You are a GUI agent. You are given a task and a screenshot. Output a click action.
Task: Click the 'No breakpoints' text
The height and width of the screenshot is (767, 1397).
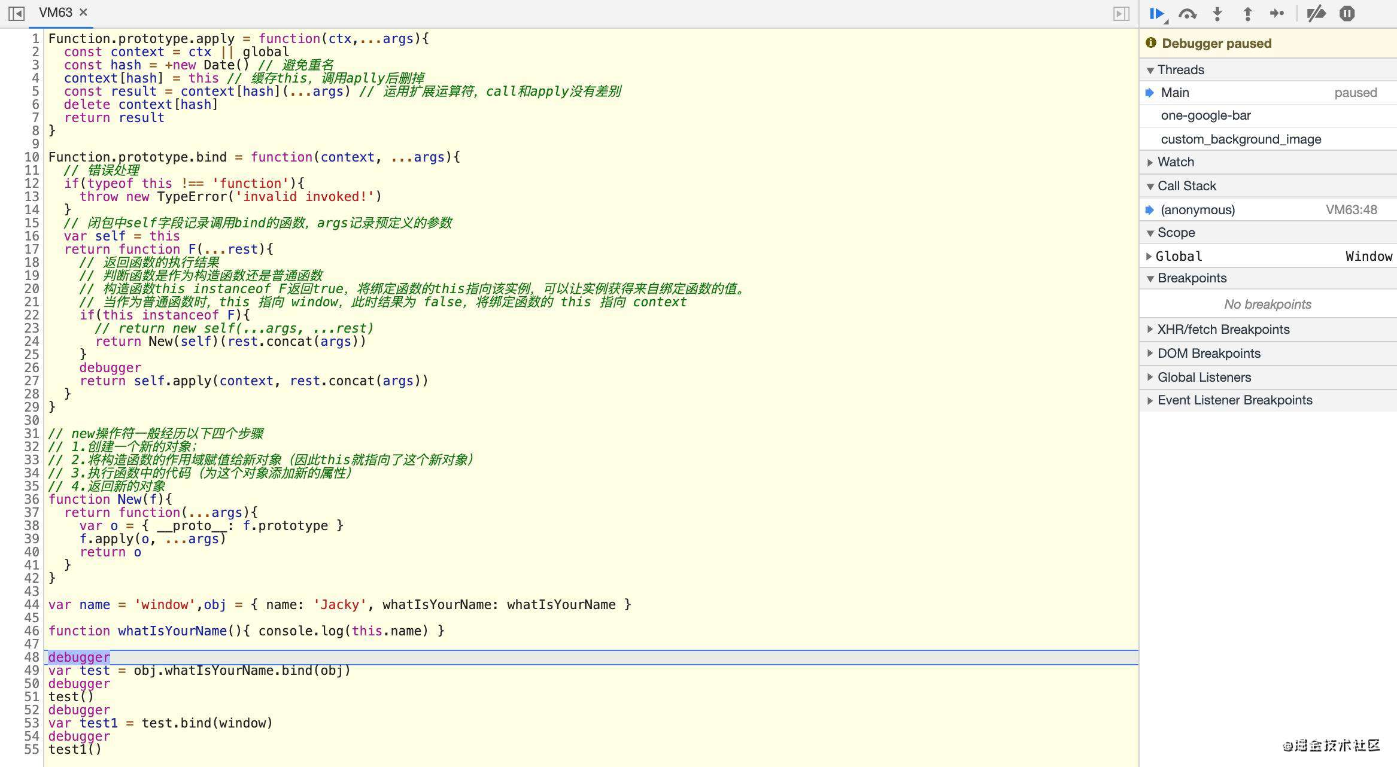[1267, 304]
